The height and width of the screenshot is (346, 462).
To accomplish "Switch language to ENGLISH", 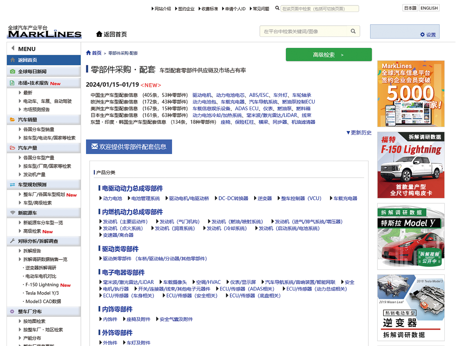I will click(429, 8).
